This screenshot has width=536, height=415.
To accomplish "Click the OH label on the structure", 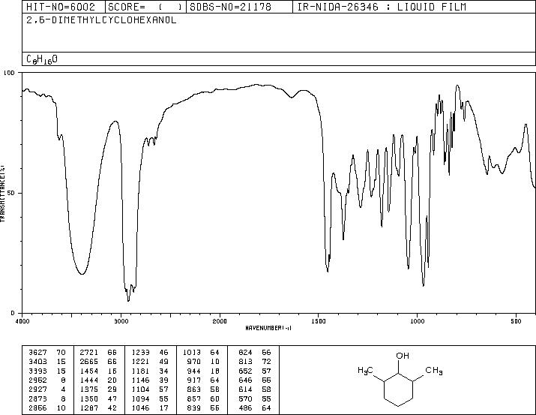I will coord(403,356).
